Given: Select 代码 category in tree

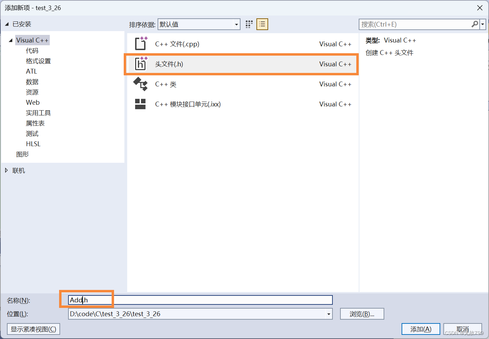Looking at the screenshot, I should click(x=32, y=50).
